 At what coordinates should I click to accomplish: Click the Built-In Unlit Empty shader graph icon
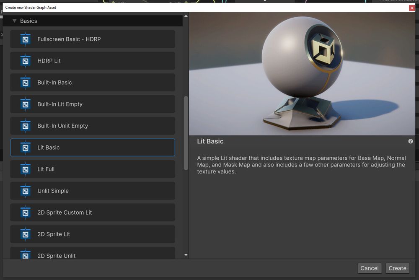coord(26,126)
